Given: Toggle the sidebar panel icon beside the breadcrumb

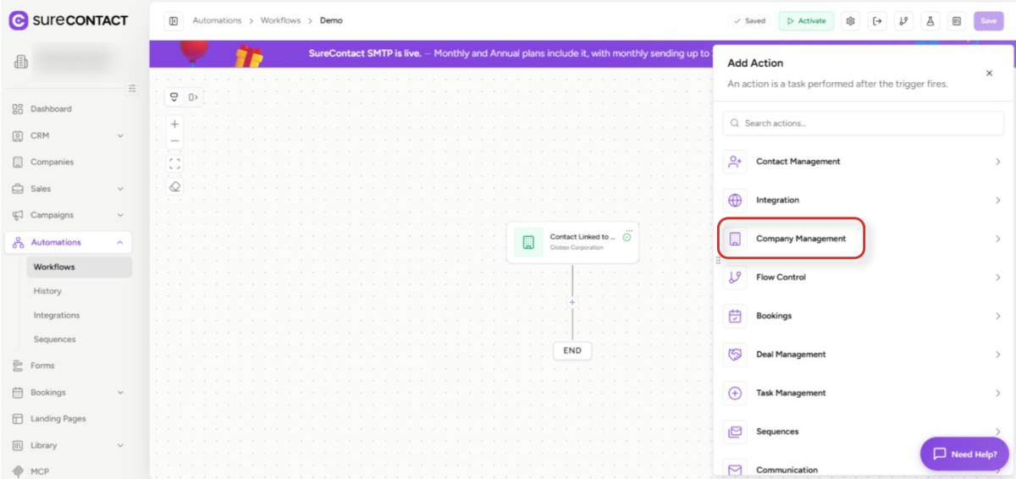Looking at the screenshot, I should [x=174, y=21].
